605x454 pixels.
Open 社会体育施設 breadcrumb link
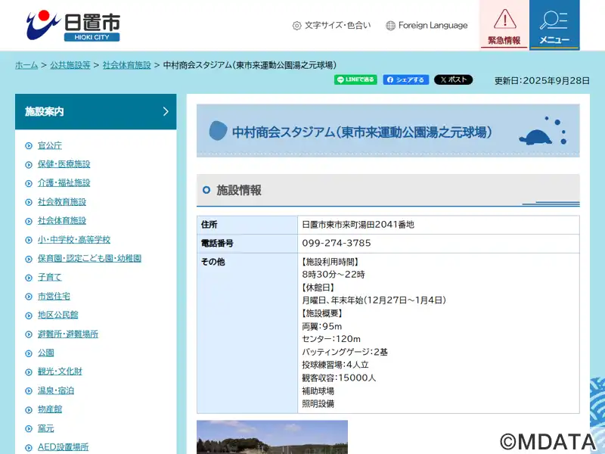(x=126, y=65)
